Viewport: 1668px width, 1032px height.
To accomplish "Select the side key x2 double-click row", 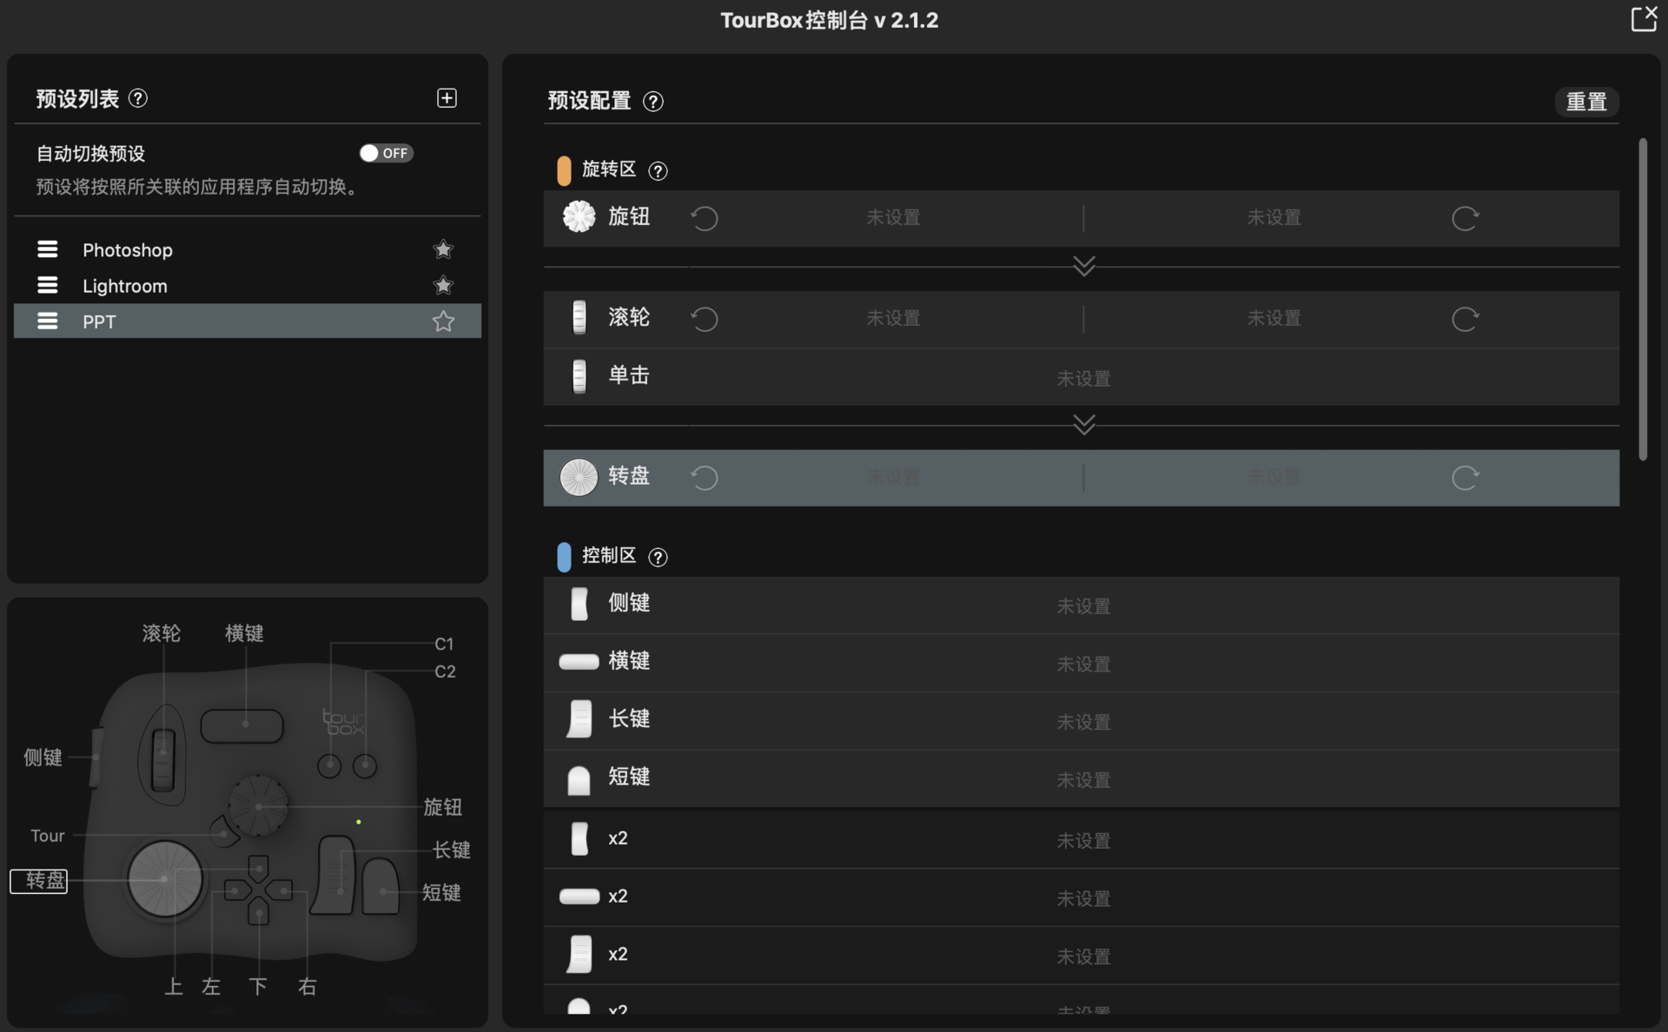I will pyautogui.click(x=1081, y=839).
